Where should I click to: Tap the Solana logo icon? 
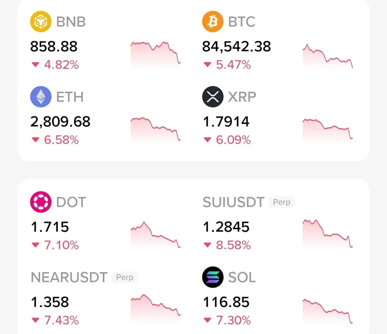coord(213,277)
